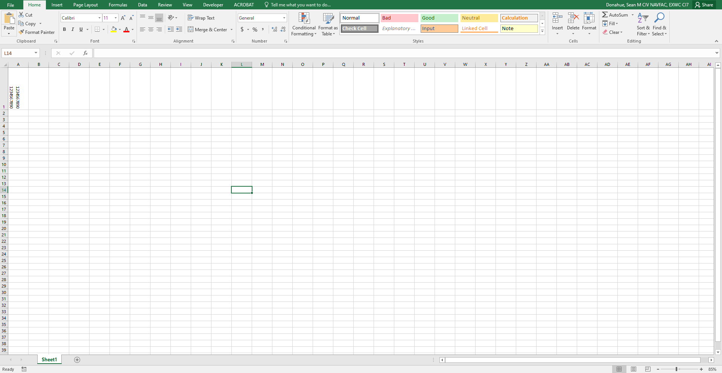Open the File menu tab
The image size is (722, 373).
coord(11,5)
